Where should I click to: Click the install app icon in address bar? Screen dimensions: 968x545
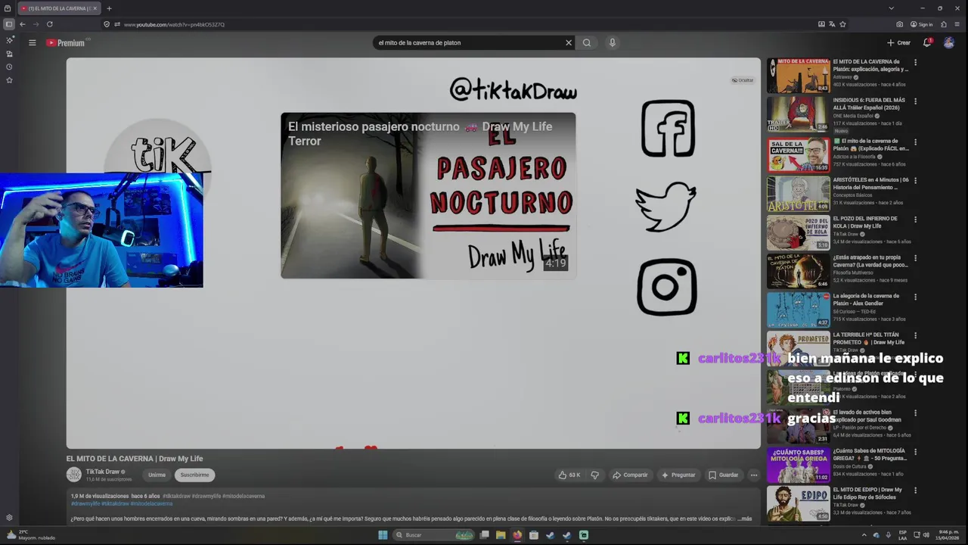click(821, 24)
